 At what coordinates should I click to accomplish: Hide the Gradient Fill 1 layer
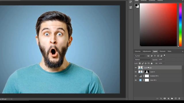[136, 76]
